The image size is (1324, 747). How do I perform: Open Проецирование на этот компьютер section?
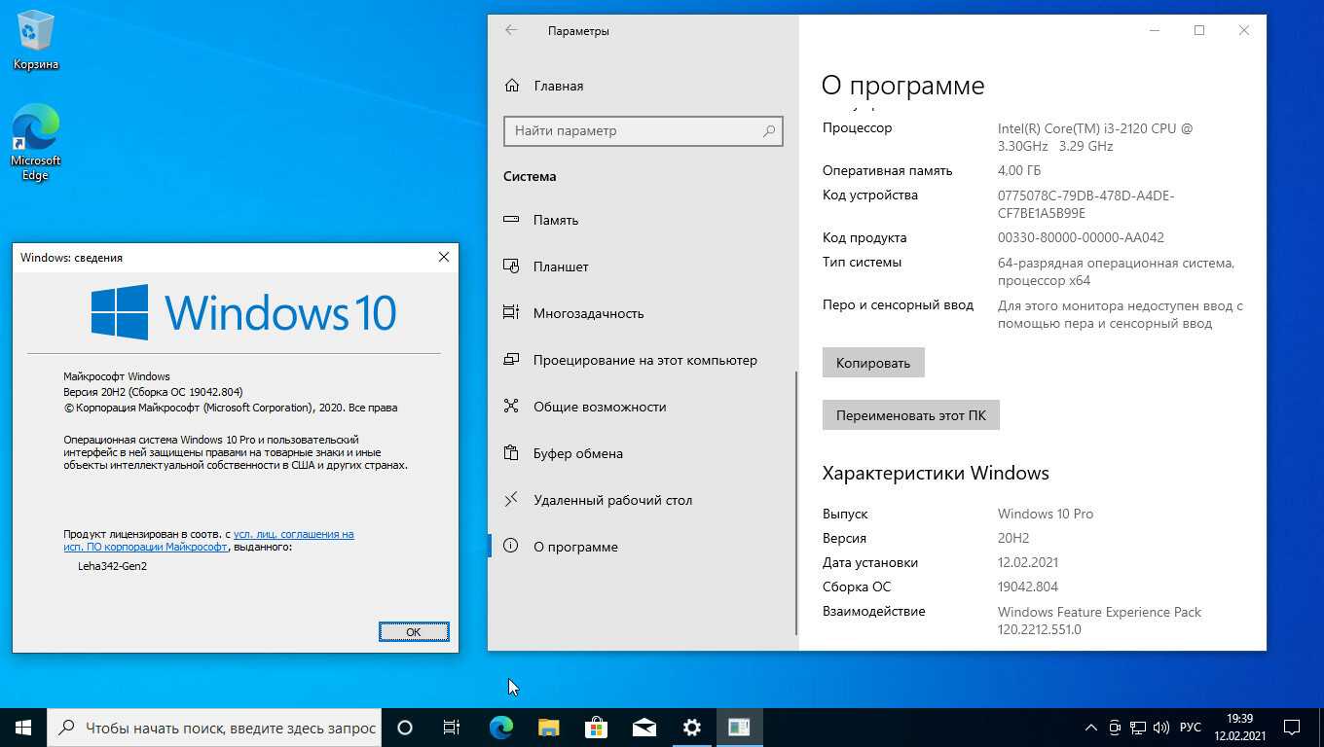[x=643, y=360]
